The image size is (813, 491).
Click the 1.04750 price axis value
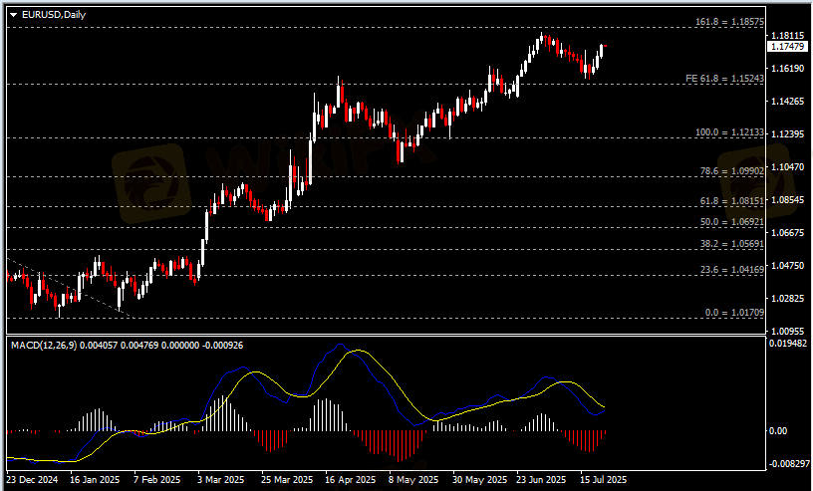coord(787,266)
